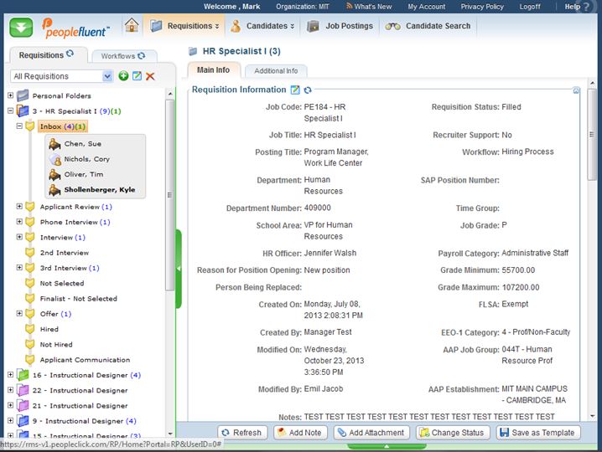Select candidate Shollenberger, Kyle
Image resolution: width=602 pixels, height=452 pixels.
tap(99, 190)
